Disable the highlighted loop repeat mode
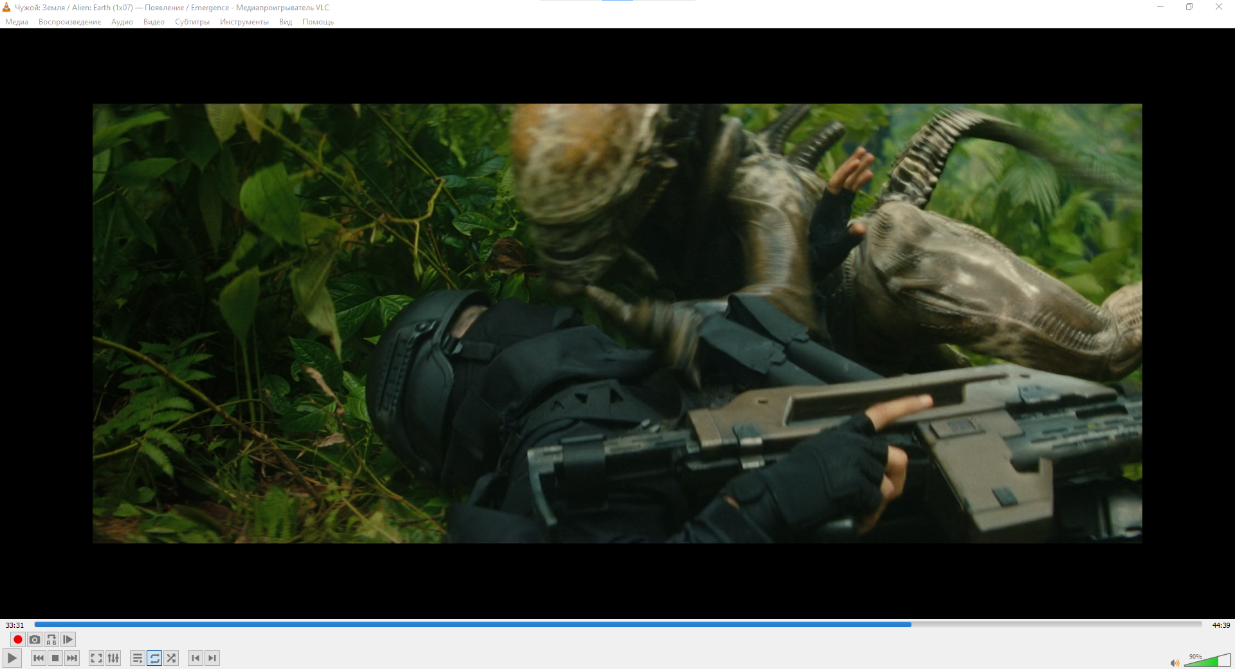 [154, 658]
